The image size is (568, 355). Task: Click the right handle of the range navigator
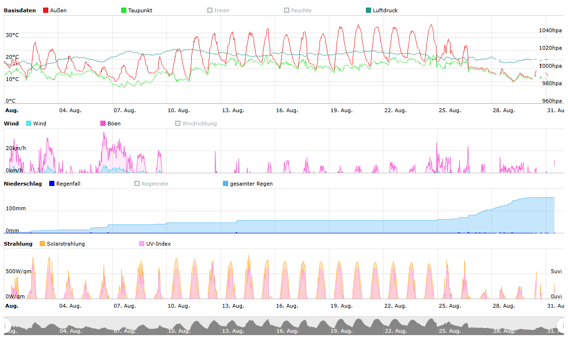[561, 325]
